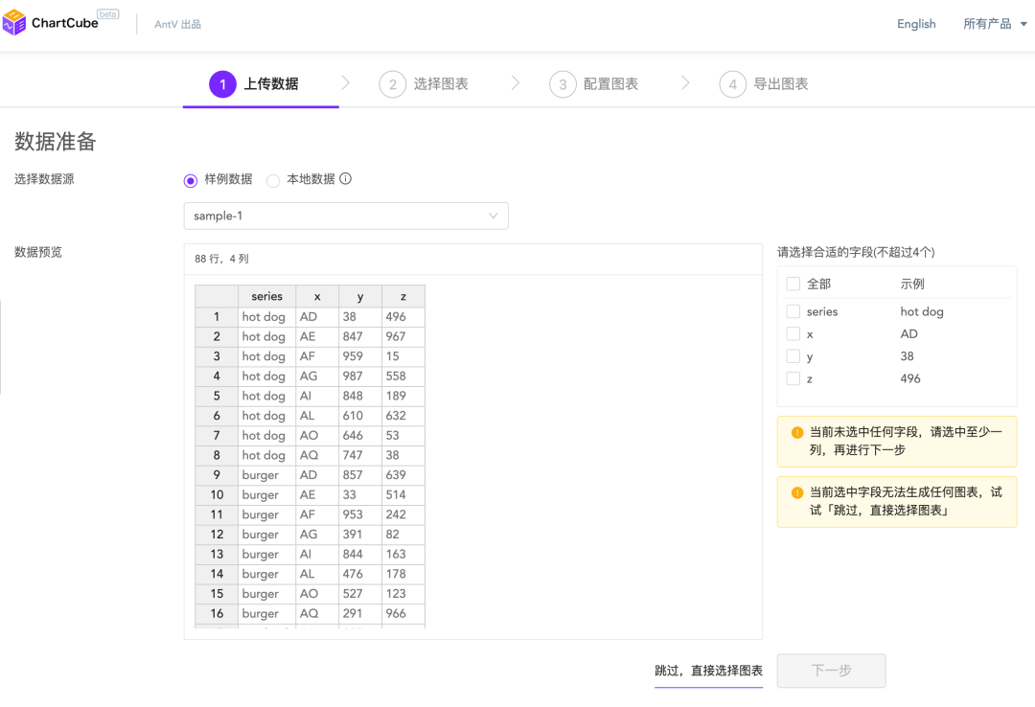The image size is (1035, 707).
Task: Click warning icon in cannot-generate-chart notice
Action: [x=797, y=492]
